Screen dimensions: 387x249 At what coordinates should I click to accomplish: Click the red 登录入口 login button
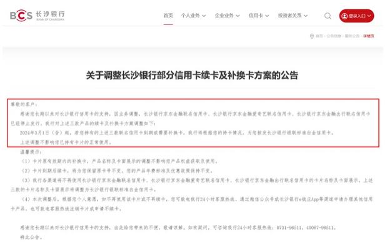click(356, 16)
